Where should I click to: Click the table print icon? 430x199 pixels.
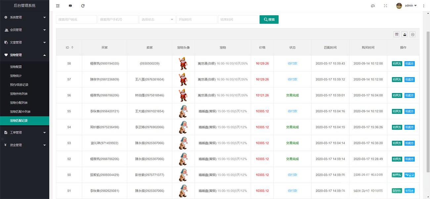click(x=412, y=34)
